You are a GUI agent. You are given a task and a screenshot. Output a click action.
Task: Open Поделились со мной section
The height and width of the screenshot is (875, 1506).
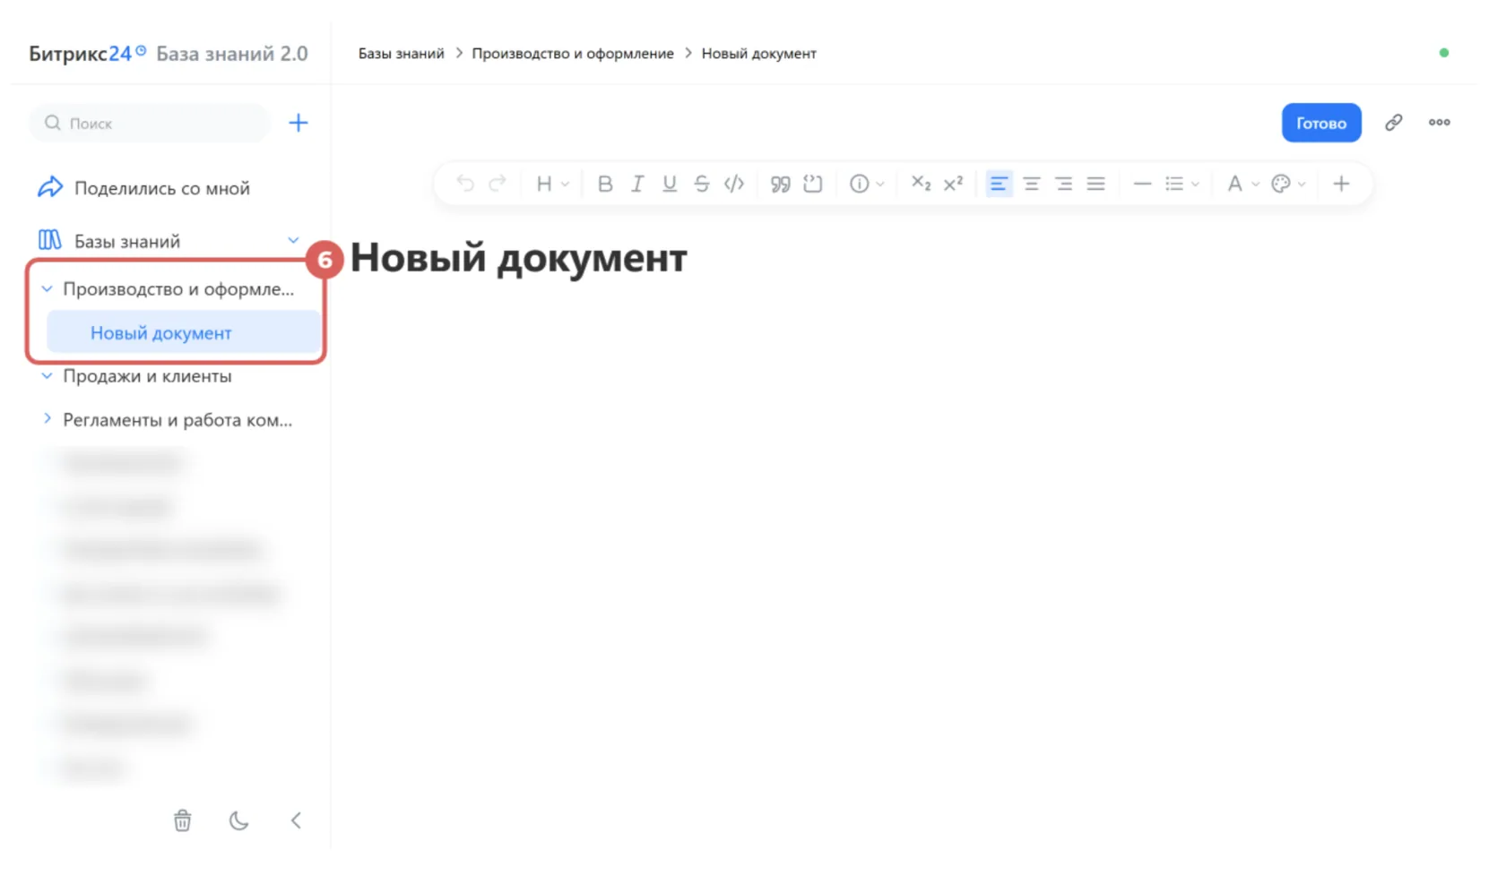[x=143, y=188]
